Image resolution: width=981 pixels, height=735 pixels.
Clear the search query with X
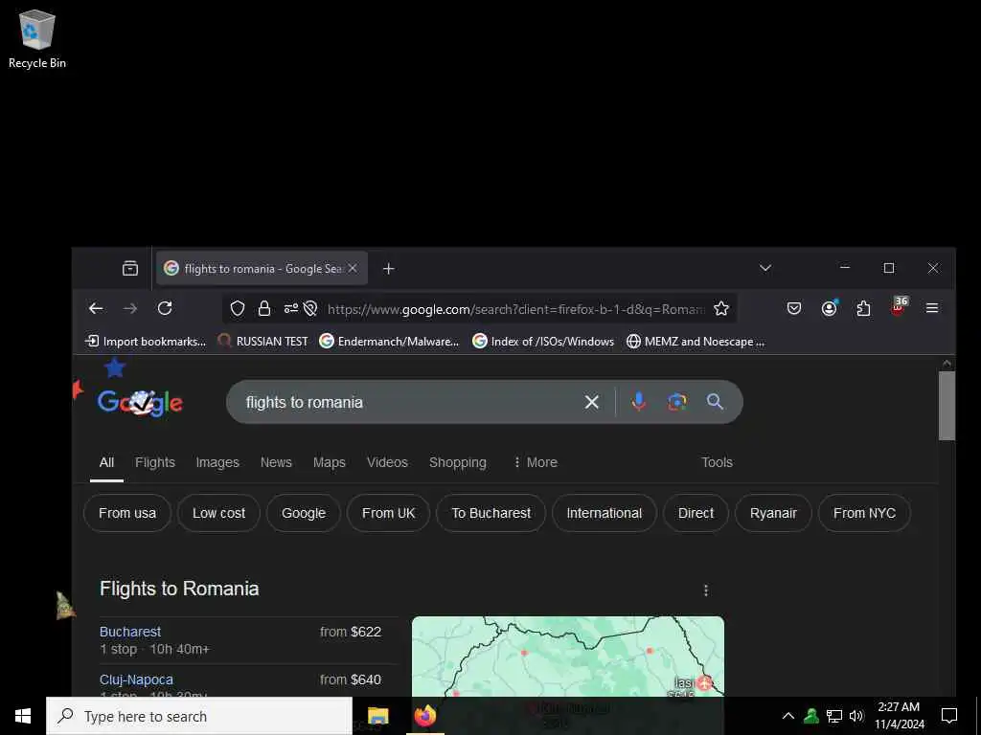point(592,402)
